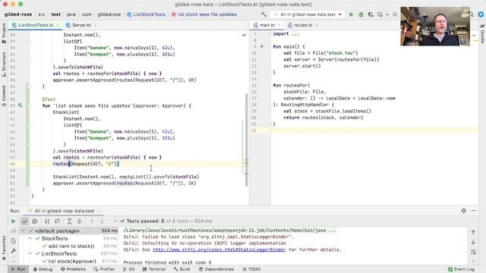The height and width of the screenshot is (273, 486).
Task: Open slf4j.org StaticLoggerBinder link
Action: point(219,249)
